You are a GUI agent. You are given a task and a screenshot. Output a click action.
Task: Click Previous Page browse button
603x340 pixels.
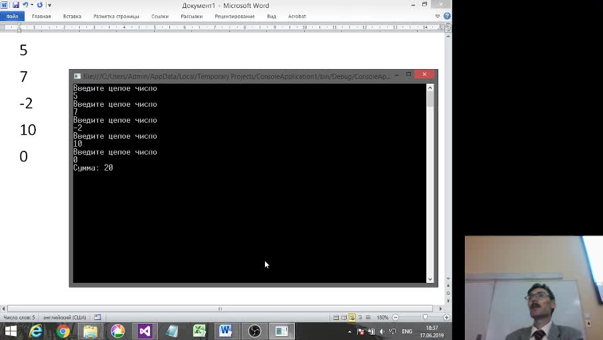coord(448,286)
